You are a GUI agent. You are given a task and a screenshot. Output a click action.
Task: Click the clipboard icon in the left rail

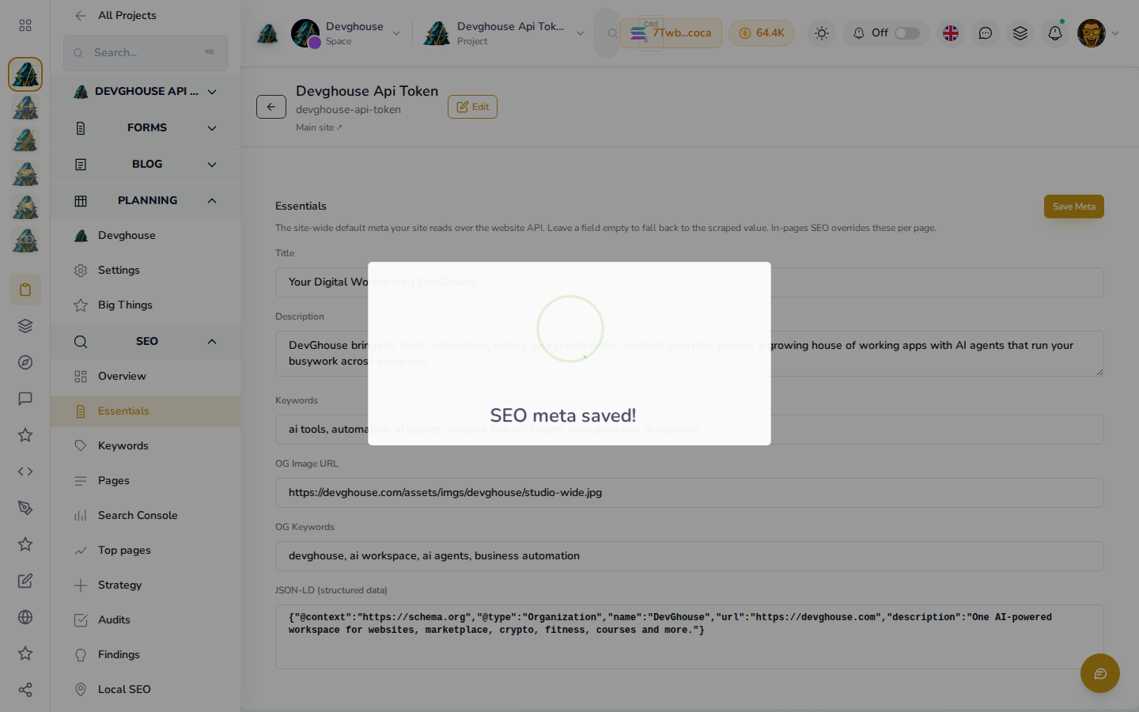coord(25,290)
